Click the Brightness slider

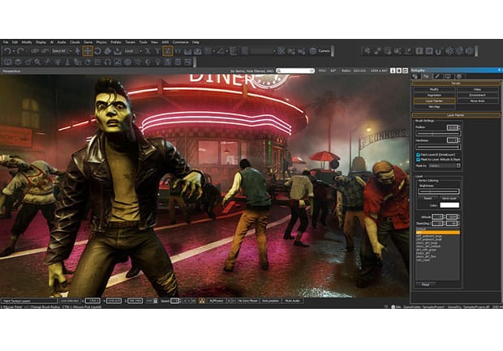point(439,191)
